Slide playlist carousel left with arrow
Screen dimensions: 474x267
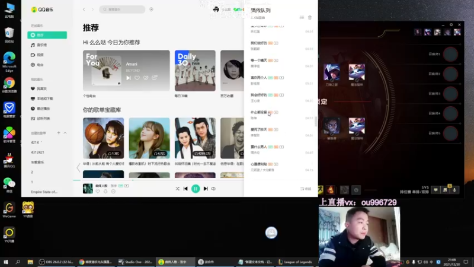point(78,167)
